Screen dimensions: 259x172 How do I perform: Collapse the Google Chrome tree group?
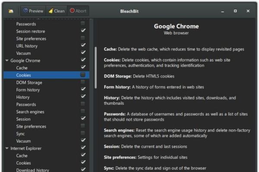pyautogui.click(x=7, y=61)
